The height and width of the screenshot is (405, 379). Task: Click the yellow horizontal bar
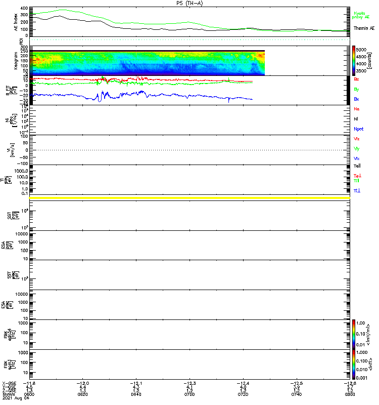pyautogui.click(x=189, y=198)
